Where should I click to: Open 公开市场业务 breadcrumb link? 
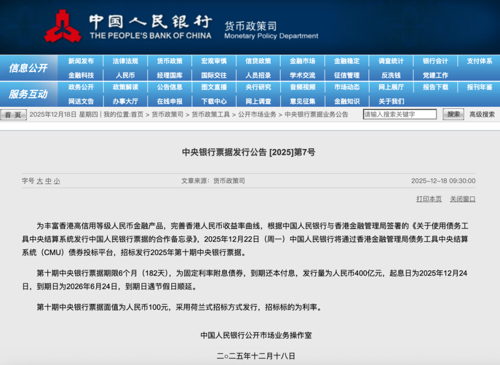pos(257,115)
